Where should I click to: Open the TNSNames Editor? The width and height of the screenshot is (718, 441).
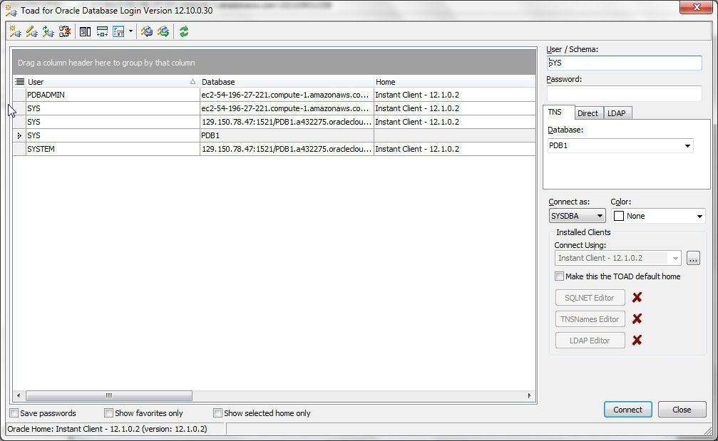tap(590, 319)
